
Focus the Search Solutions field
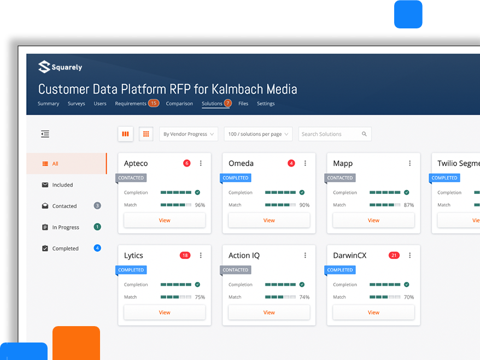335,134
